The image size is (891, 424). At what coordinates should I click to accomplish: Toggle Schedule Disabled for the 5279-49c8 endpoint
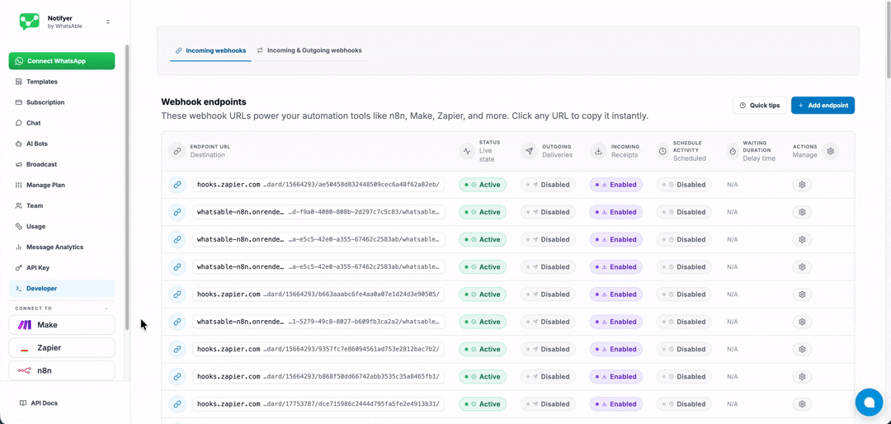684,322
